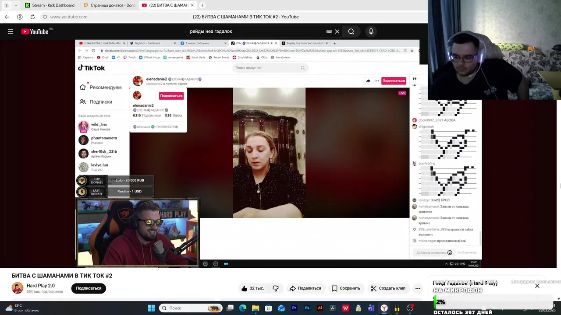Click the Сохранить save button
This screenshot has height=315, width=561.
click(x=346, y=288)
